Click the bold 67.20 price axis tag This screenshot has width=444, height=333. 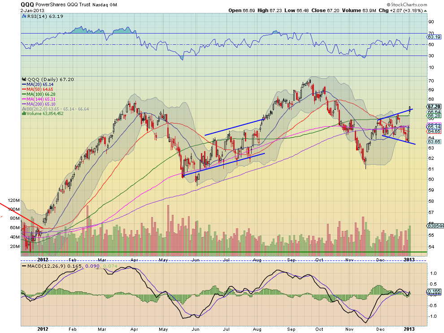434,107
